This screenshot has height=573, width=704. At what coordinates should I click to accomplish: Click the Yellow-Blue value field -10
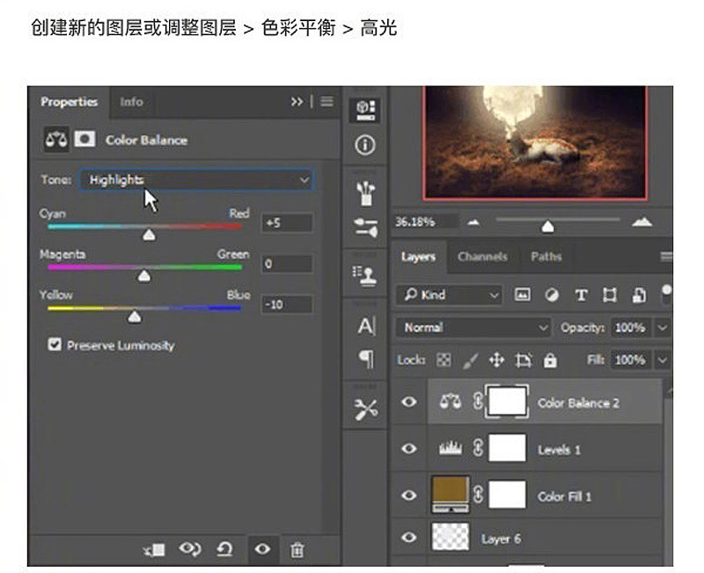(287, 305)
